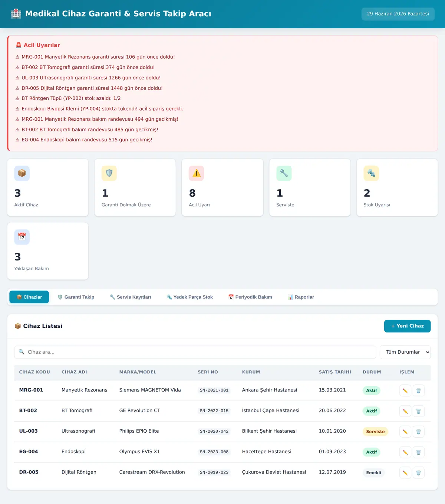The width and height of the screenshot is (445, 504).
Task: Delete the BT-002 BT Tomografi device
Action: point(419,411)
